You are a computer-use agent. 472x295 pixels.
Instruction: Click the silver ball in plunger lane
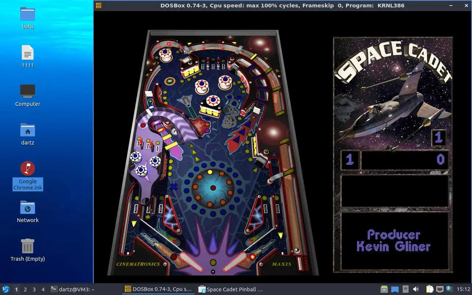pos(297,250)
